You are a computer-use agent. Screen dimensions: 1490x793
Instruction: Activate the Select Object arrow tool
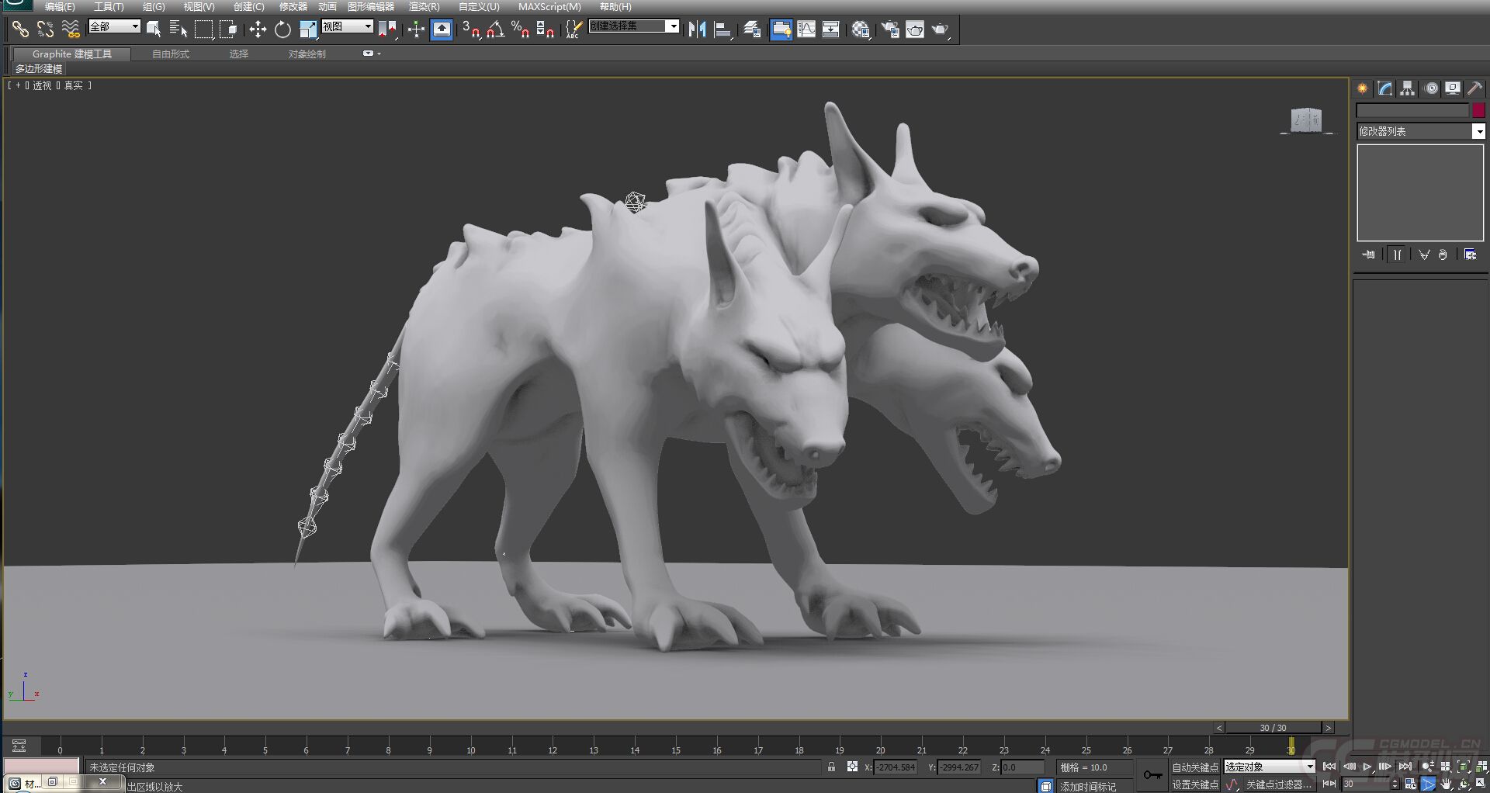click(154, 29)
